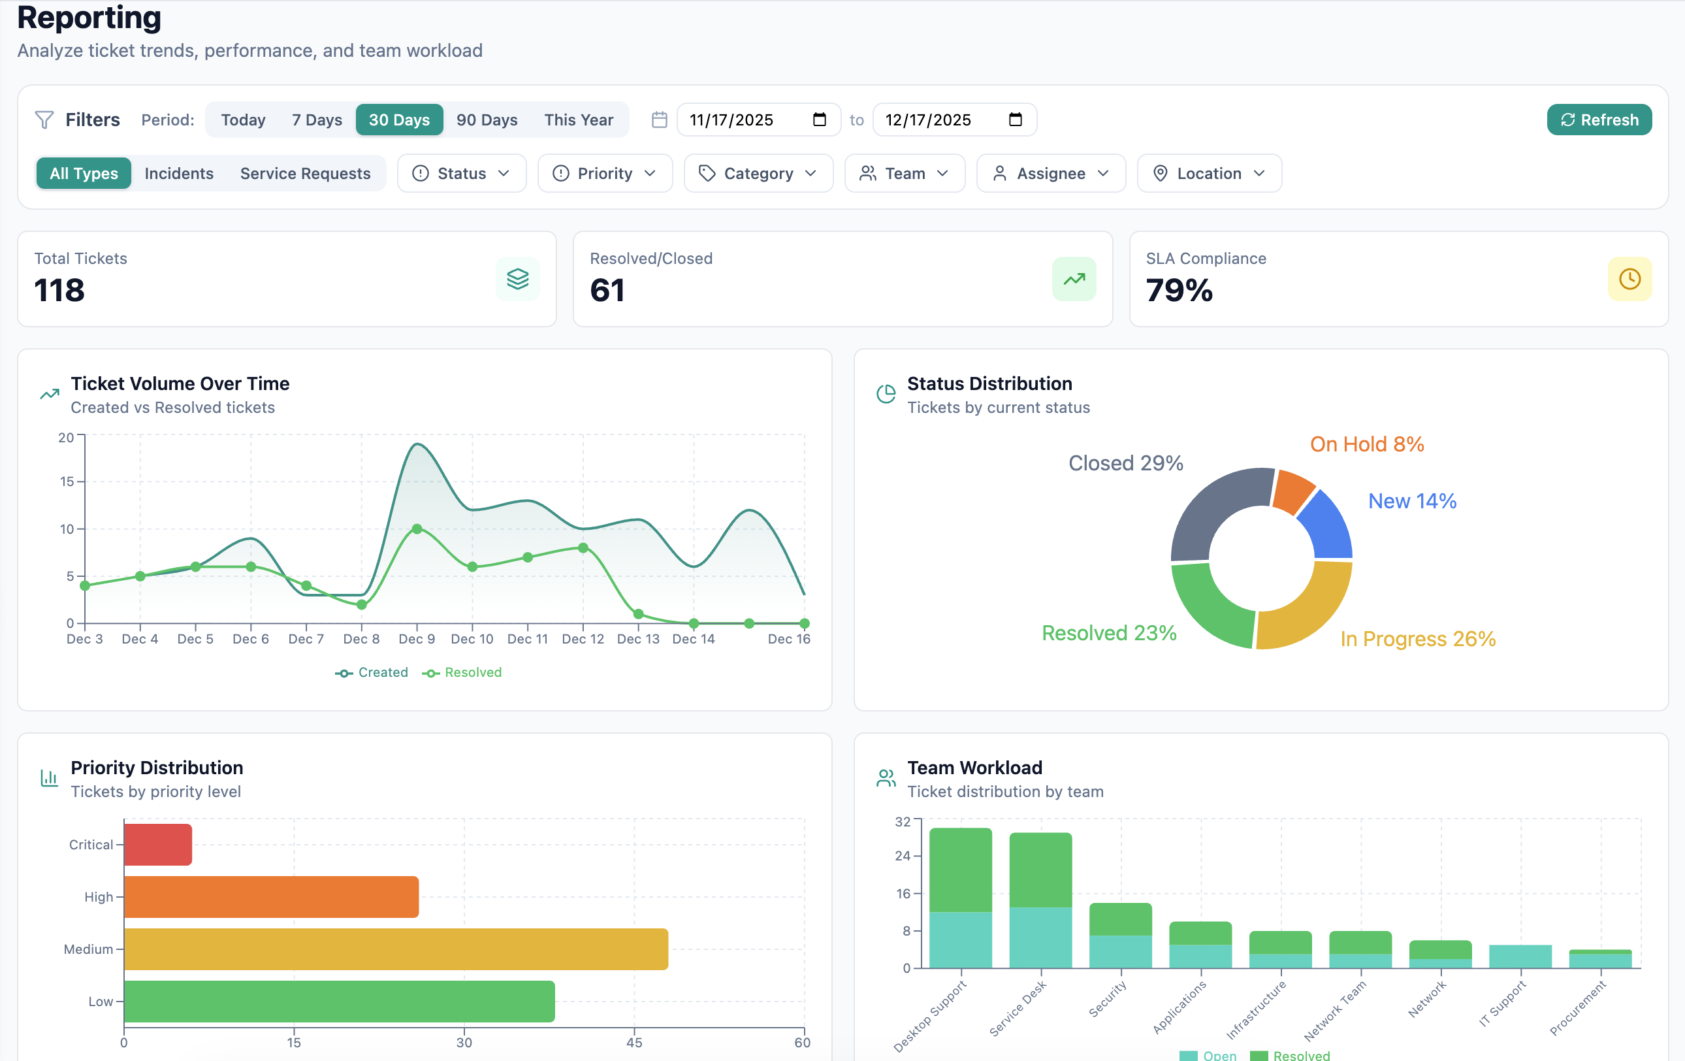
Task: Click the Resolved/Closed trend arrow icon
Action: click(1074, 278)
